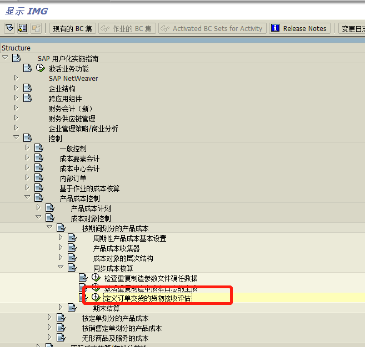Open documentation icon for 同步成本核算
This screenshot has width=365, height=347.
72,268
